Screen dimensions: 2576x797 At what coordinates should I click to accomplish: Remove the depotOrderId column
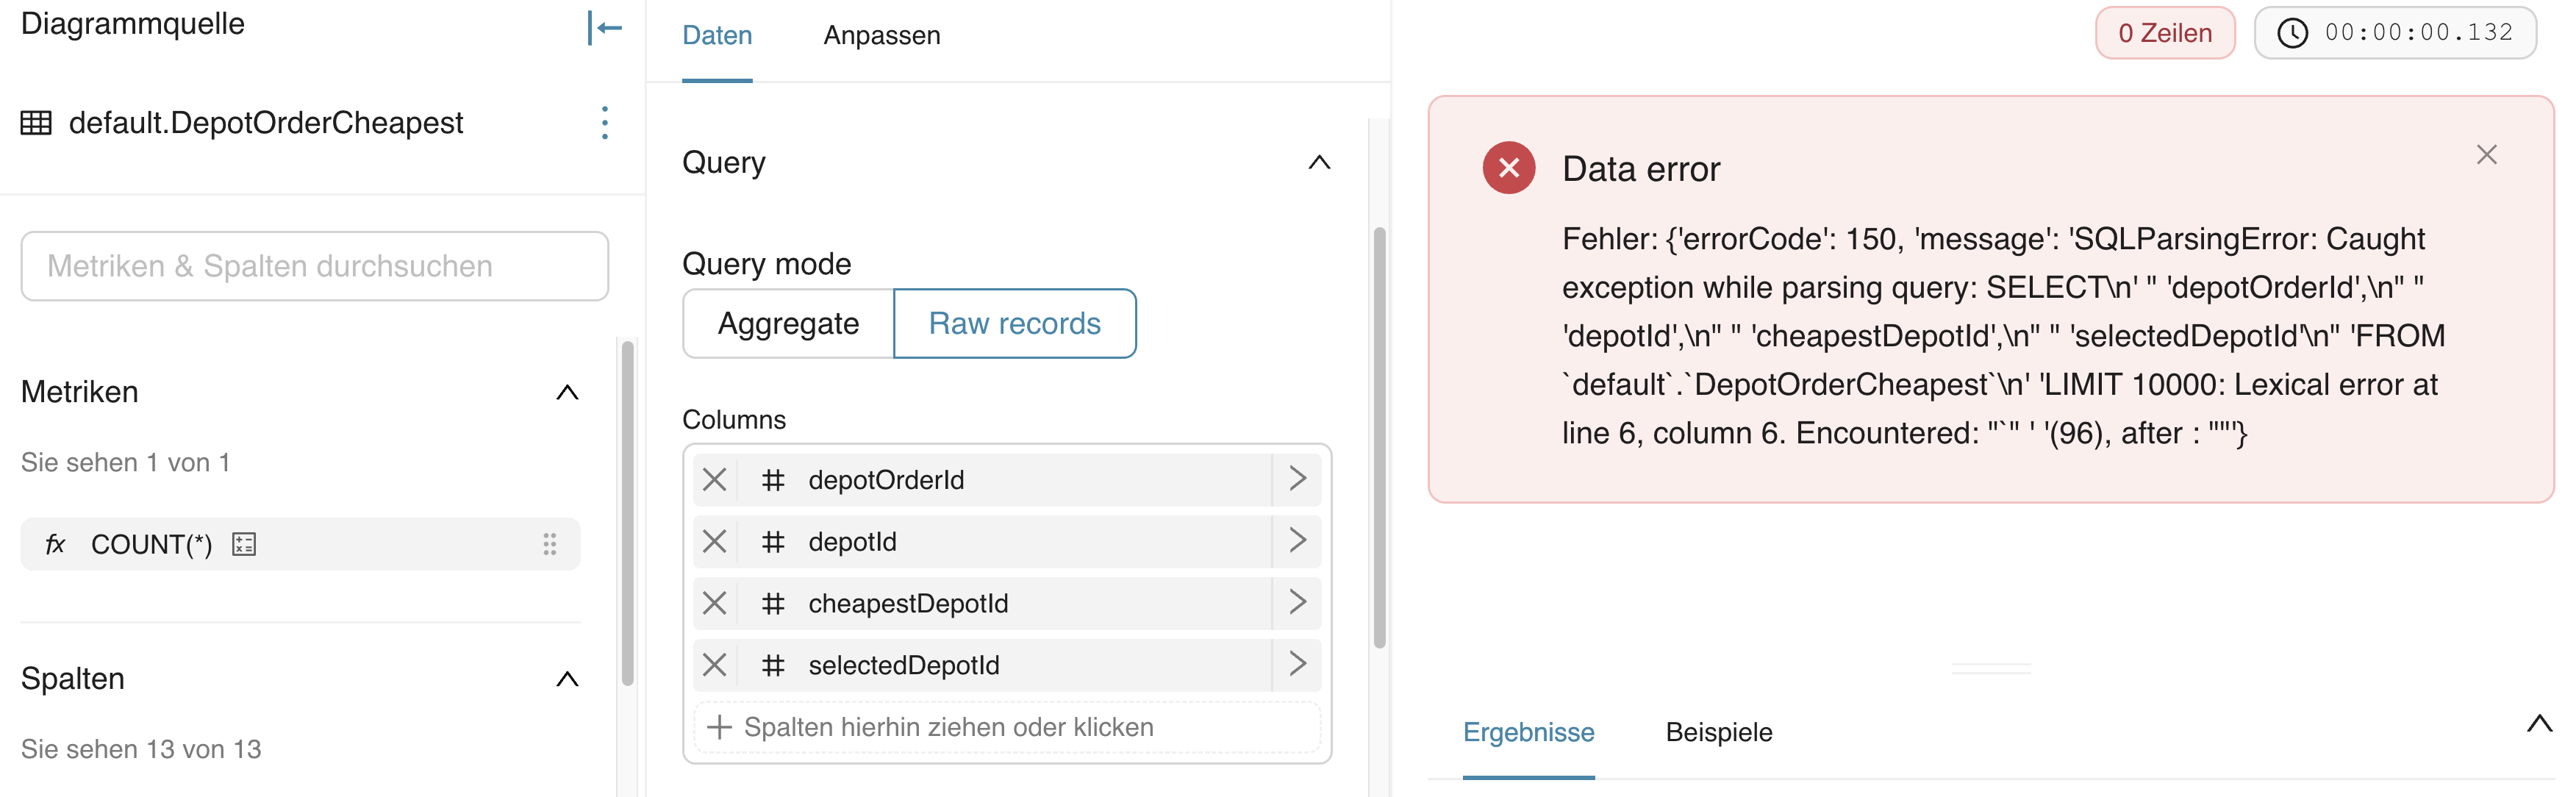(x=714, y=480)
